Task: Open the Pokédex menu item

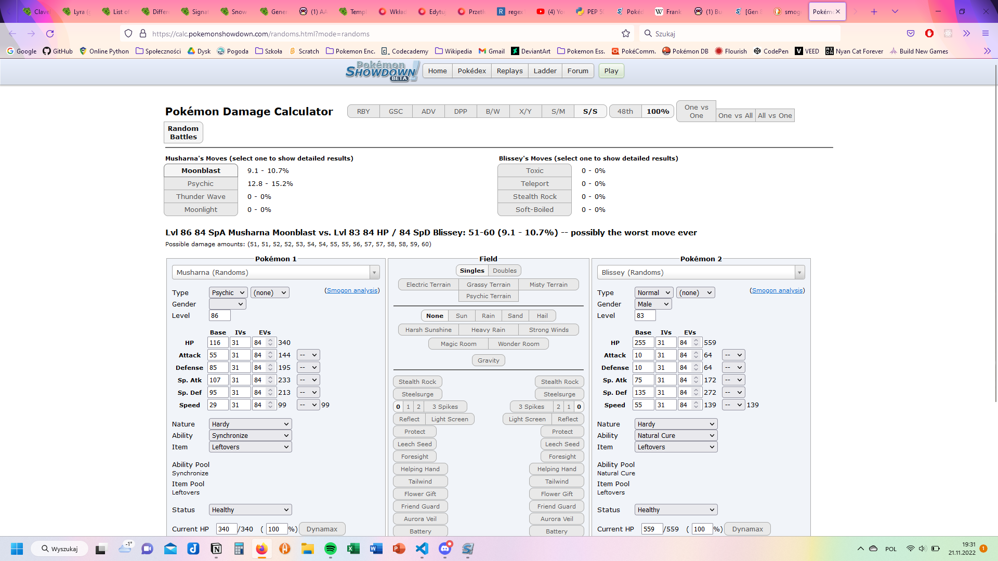Action: [x=471, y=71]
